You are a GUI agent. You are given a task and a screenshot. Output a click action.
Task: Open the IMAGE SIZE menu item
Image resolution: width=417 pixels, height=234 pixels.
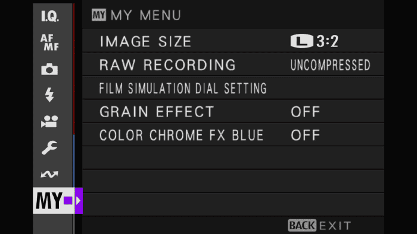234,41
